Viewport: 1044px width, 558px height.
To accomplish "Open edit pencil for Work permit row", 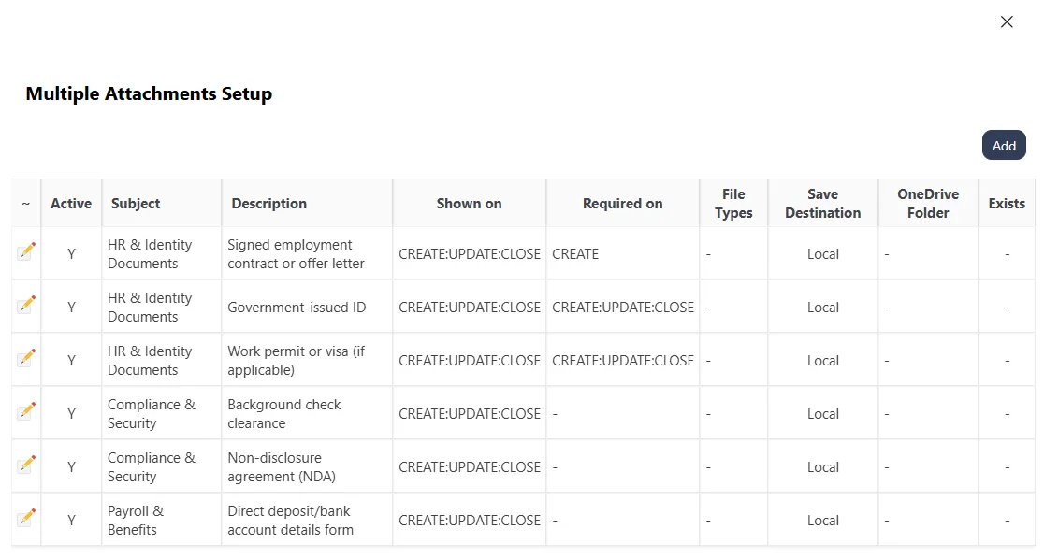I will (26, 357).
